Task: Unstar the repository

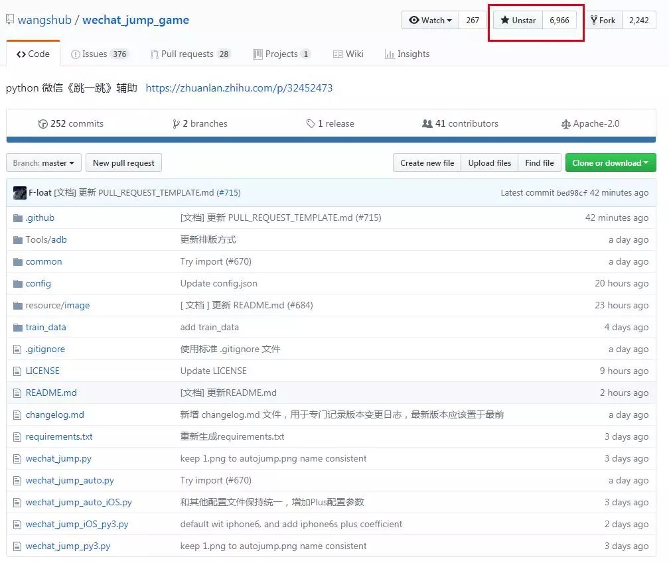Action: coord(517,20)
